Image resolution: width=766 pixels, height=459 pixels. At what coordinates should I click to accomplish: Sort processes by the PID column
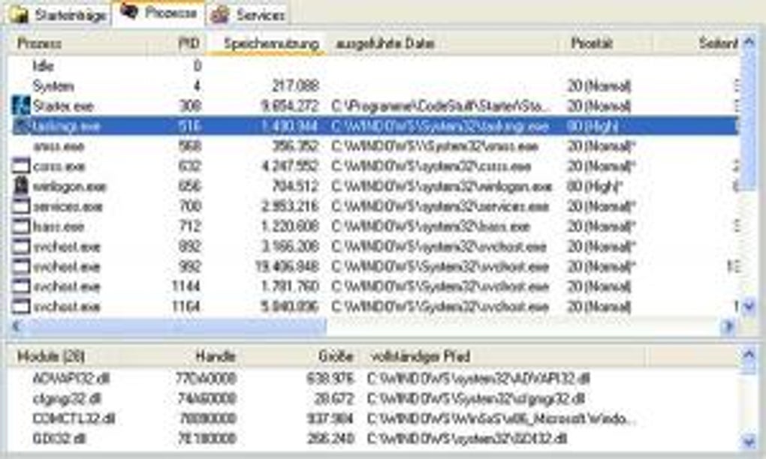[190, 43]
